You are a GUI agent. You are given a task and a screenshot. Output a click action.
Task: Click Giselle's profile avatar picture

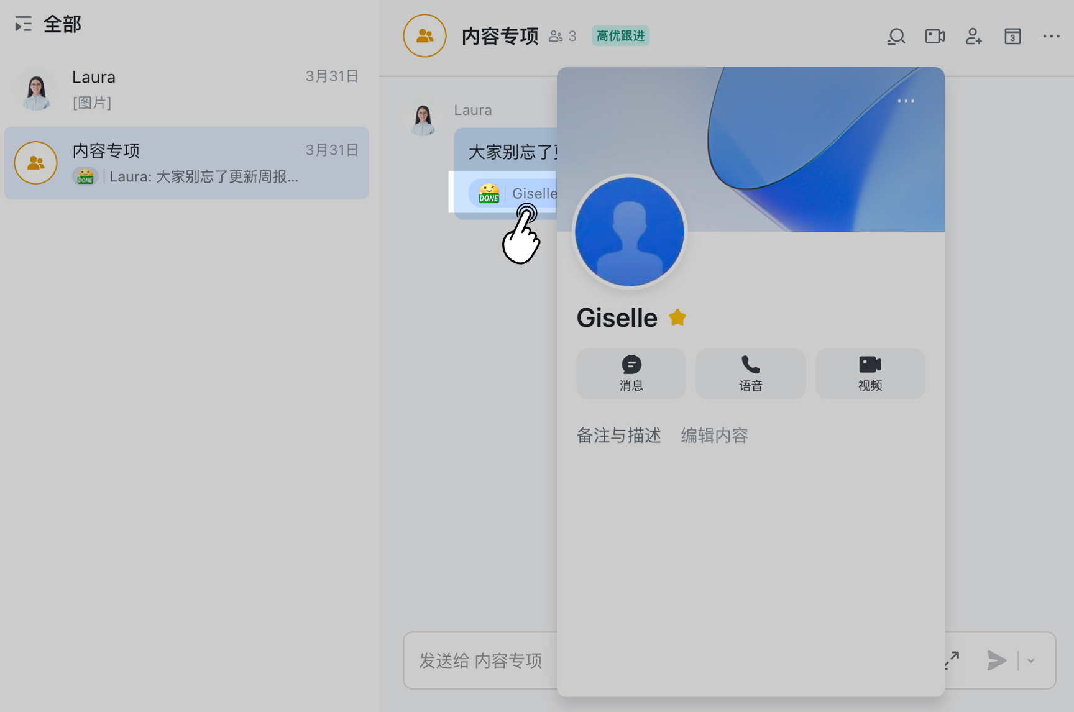pyautogui.click(x=630, y=232)
